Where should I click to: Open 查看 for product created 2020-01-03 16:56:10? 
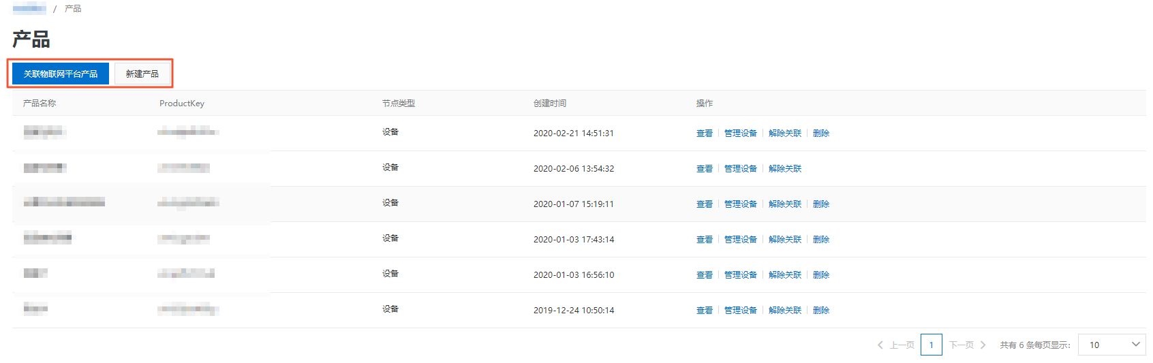coord(705,275)
